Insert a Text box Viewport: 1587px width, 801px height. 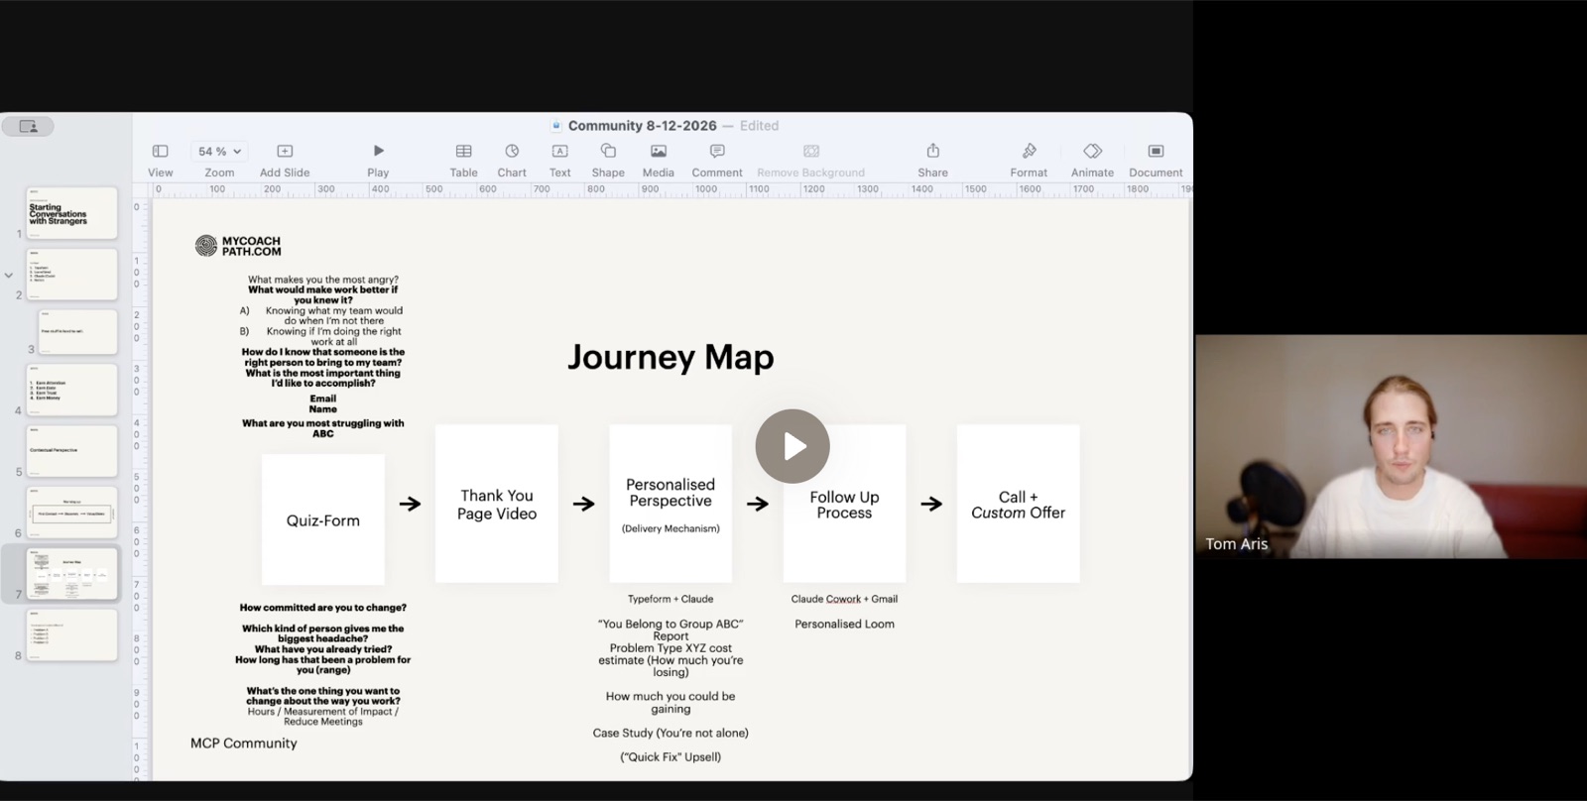[559, 160]
